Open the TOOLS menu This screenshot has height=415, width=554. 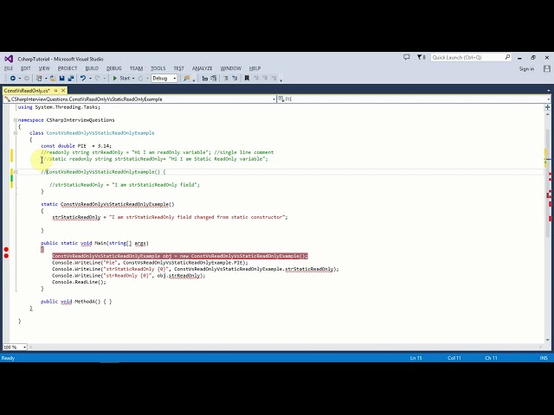pyautogui.click(x=158, y=68)
